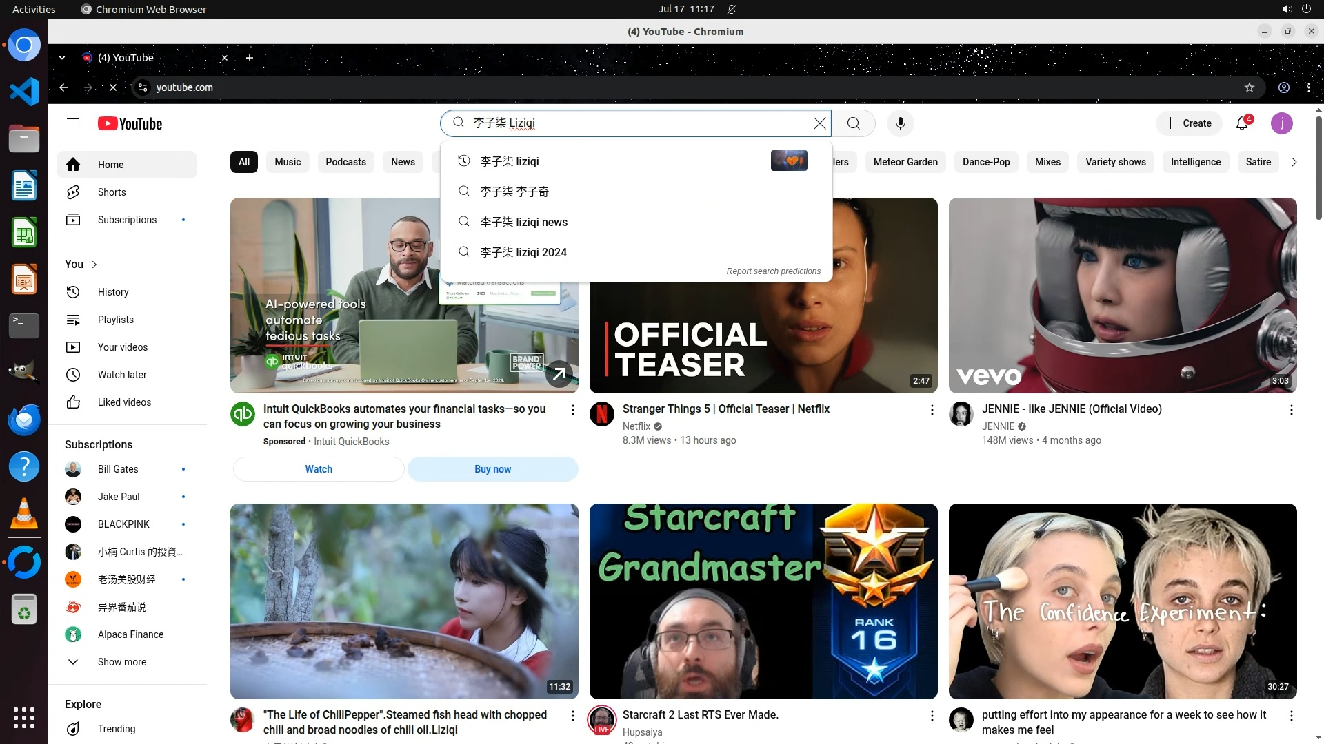Open the notifications bell
Viewport: 1324px width, 744px height.
click(1242, 123)
